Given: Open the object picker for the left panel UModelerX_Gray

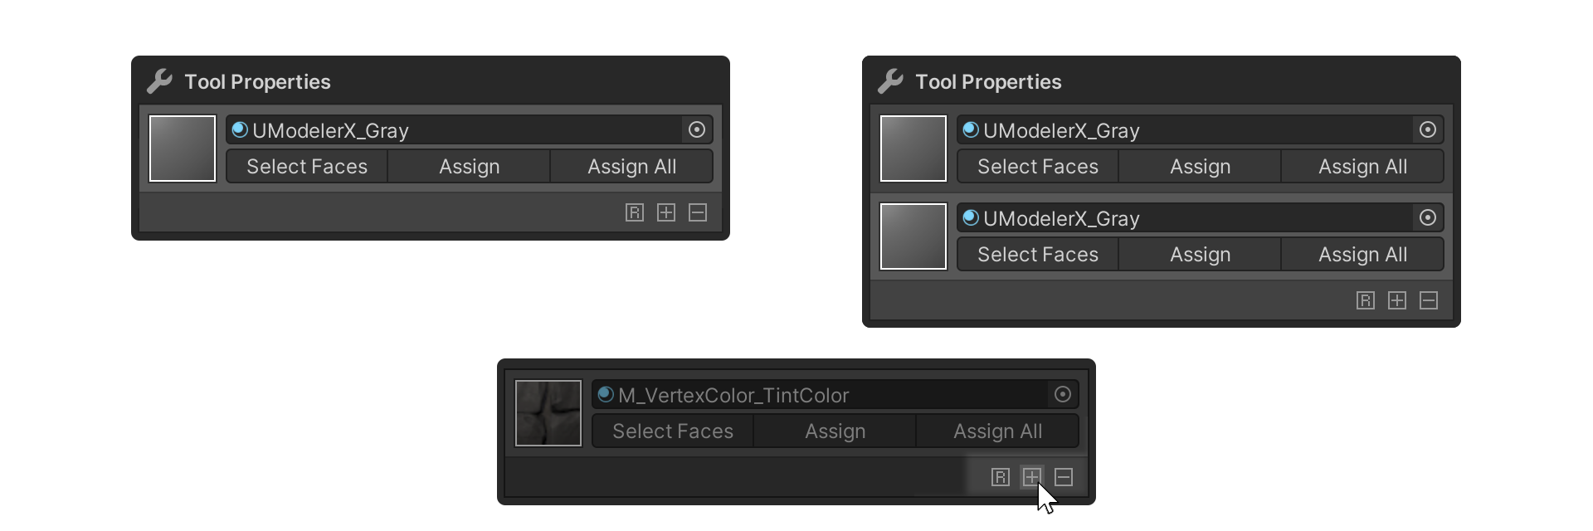Looking at the screenshot, I should (x=697, y=129).
